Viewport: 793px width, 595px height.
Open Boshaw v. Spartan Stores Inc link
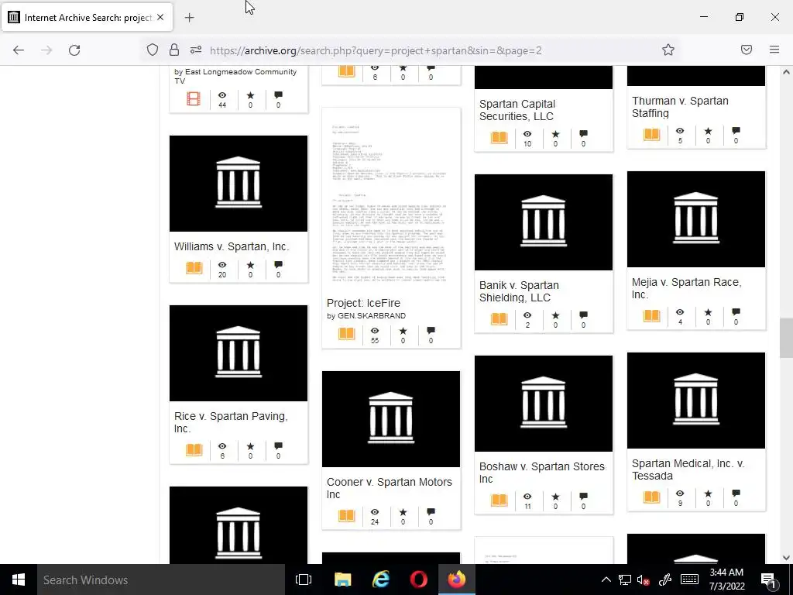coord(541,472)
